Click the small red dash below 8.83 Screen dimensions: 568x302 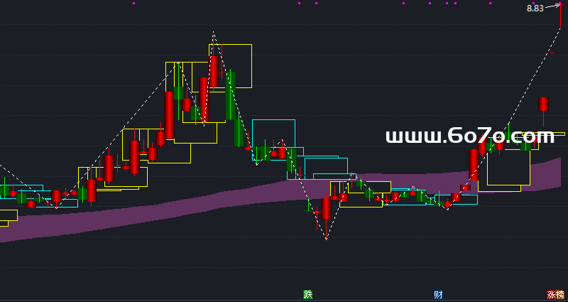point(552,53)
